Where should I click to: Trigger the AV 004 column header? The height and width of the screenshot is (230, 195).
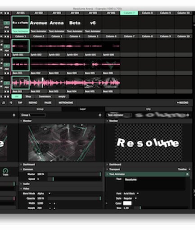(75, 13)
